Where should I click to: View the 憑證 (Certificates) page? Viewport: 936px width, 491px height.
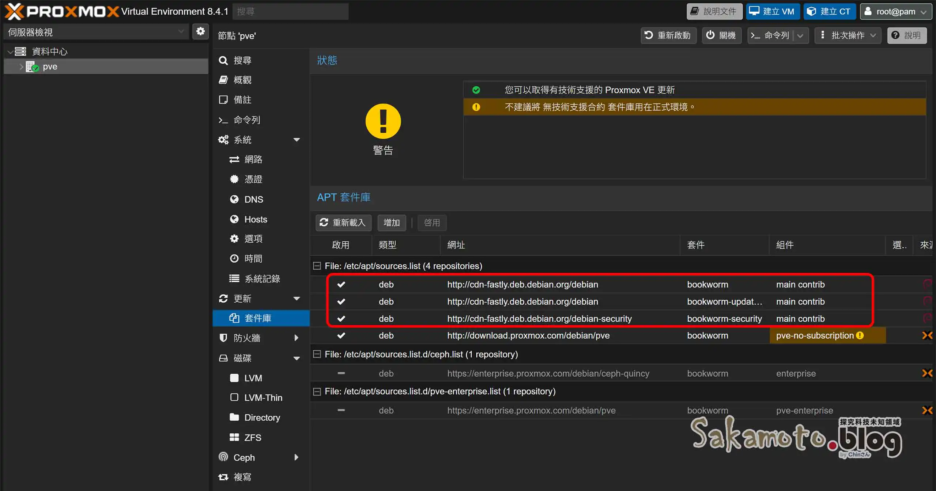click(x=254, y=179)
